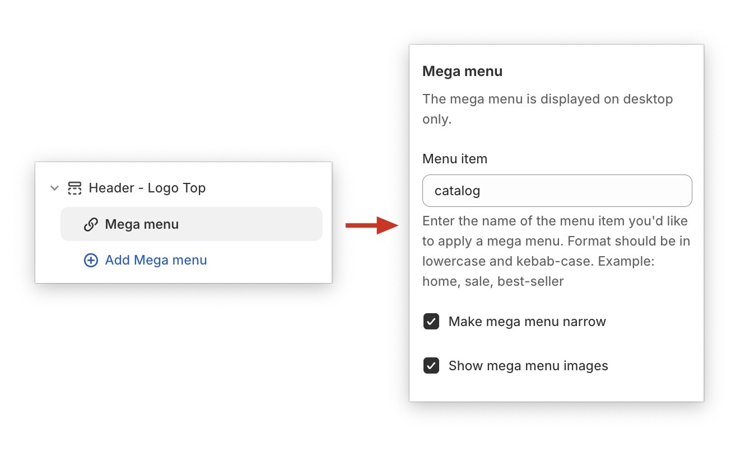Click the home, sale, best-seller example text
745x453 pixels.
[x=493, y=281]
